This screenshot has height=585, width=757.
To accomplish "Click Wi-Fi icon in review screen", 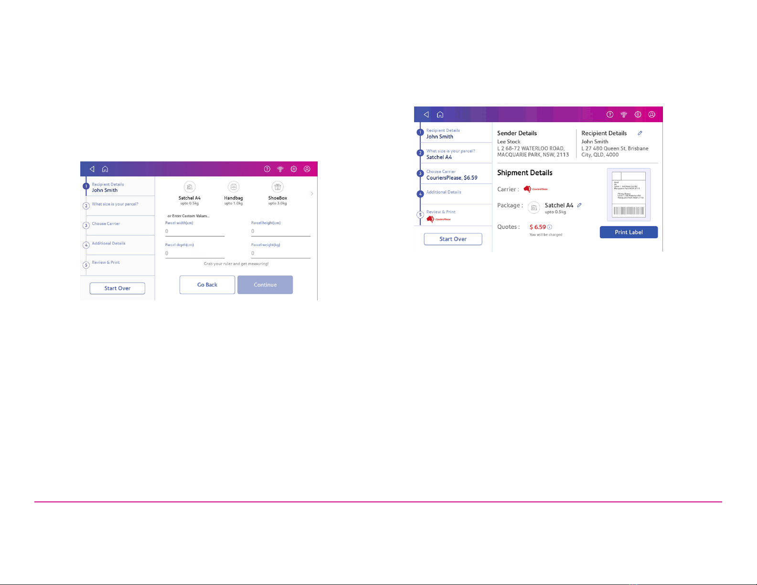I will tap(624, 115).
